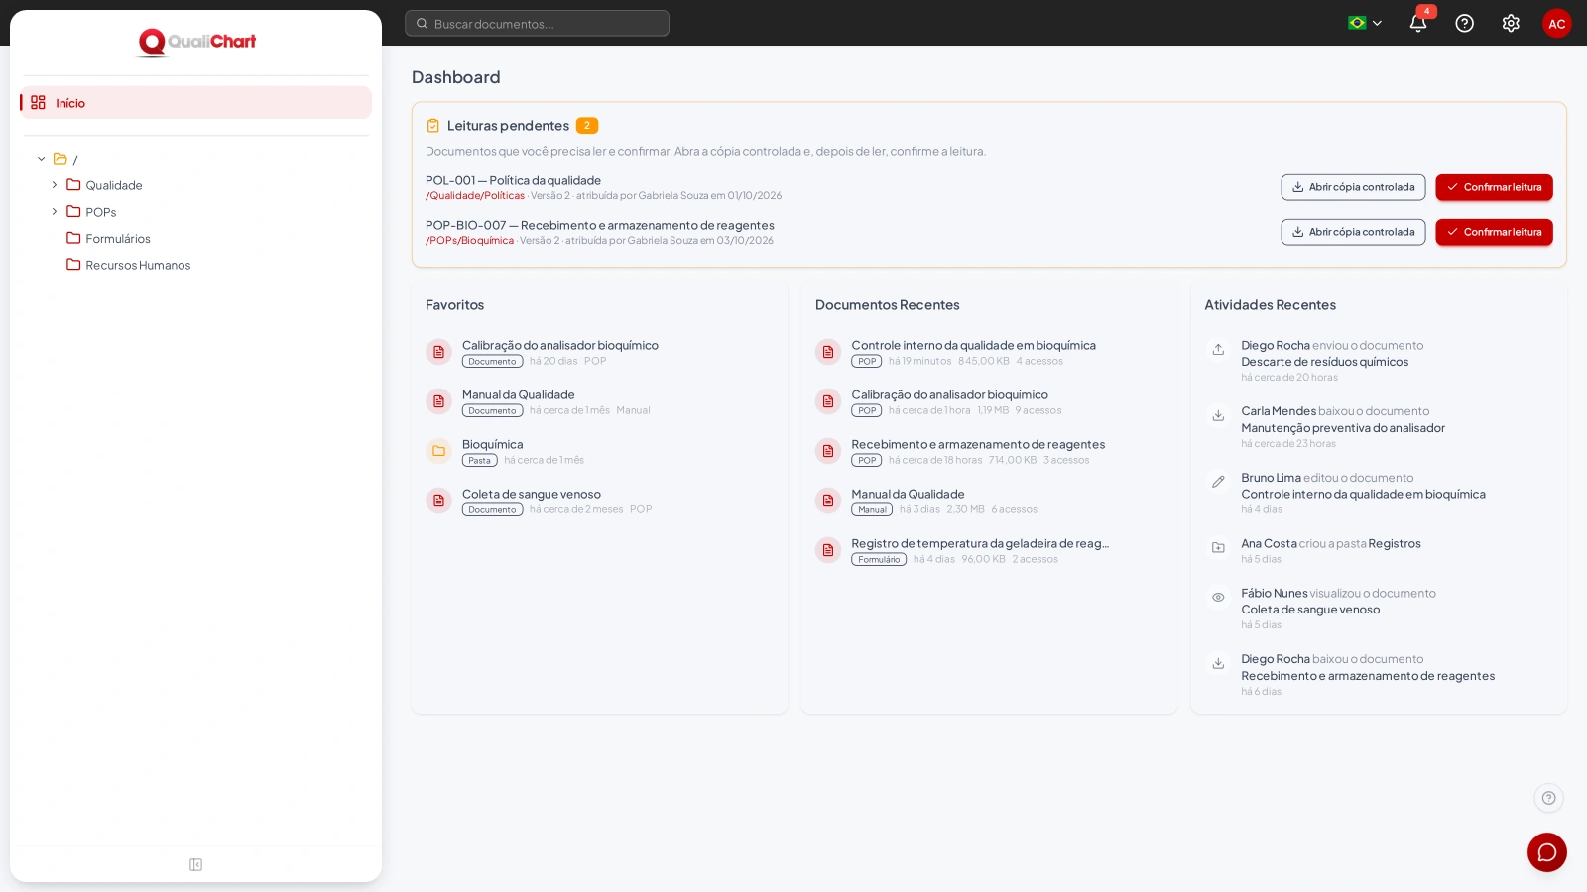Image resolution: width=1587 pixels, height=892 pixels.
Task: Collapse the root folder chevron
Action: [42, 159]
